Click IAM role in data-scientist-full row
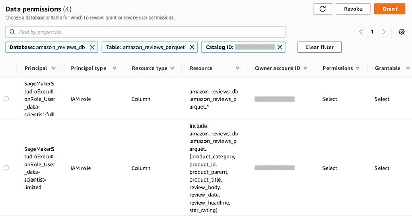Screen dimensions: 412x216 [x=80, y=99]
